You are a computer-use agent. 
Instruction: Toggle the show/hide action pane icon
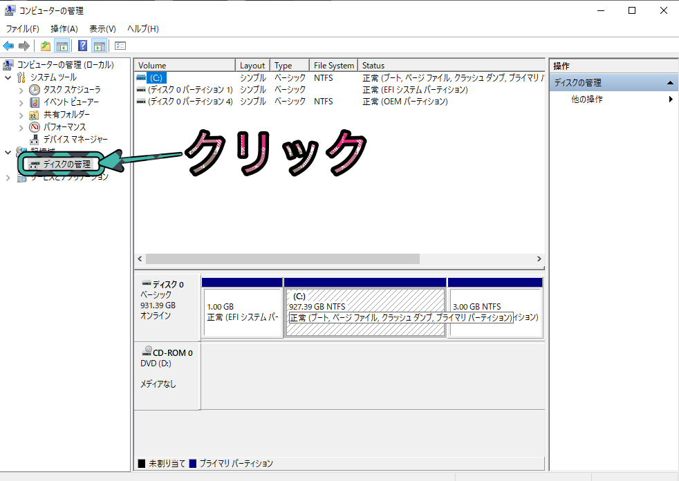coord(100,46)
